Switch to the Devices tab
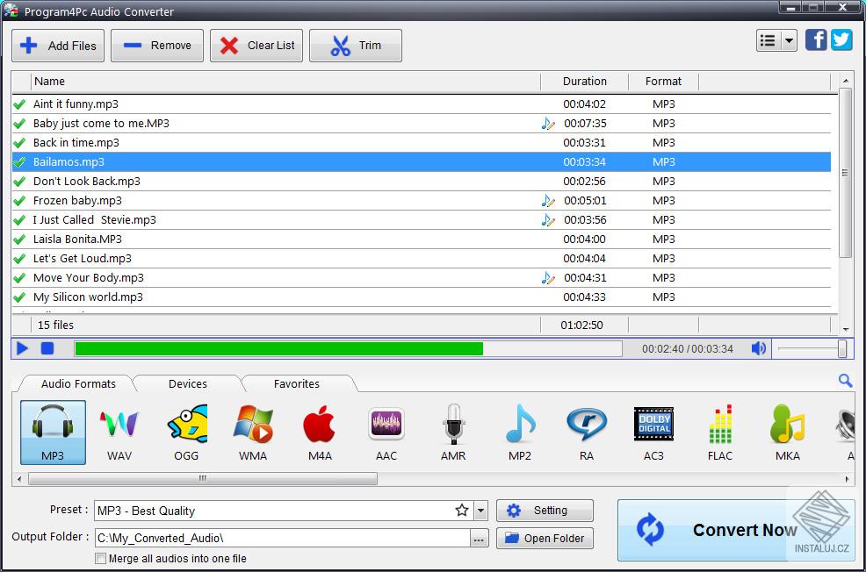866x572 pixels. click(x=187, y=383)
